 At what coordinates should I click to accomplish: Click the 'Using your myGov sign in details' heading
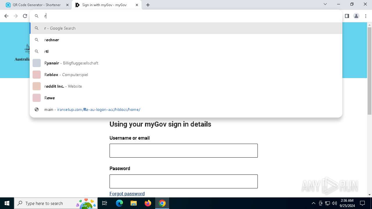click(160, 124)
